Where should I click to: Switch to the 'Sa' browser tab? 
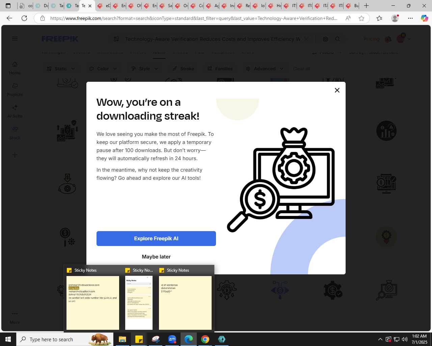[x=165, y=6]
